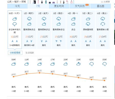Click the 28℃ point at 20时
Viewport: 115px width, 99px height.
[65, 76]
